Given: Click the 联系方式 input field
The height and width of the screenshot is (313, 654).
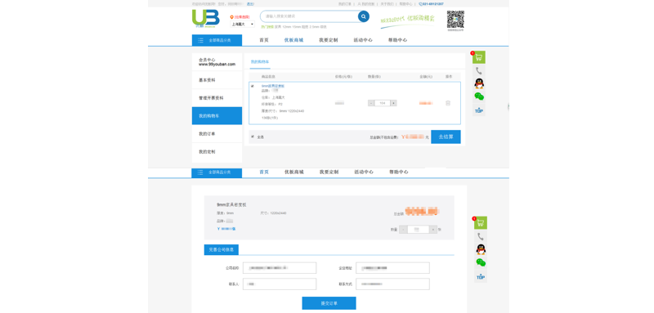Looking at the screenshot, I should [x=393, y=284].
